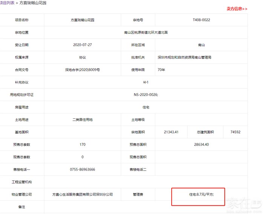Open the 项目列表 breadcrumb link

tap(7, 3)
